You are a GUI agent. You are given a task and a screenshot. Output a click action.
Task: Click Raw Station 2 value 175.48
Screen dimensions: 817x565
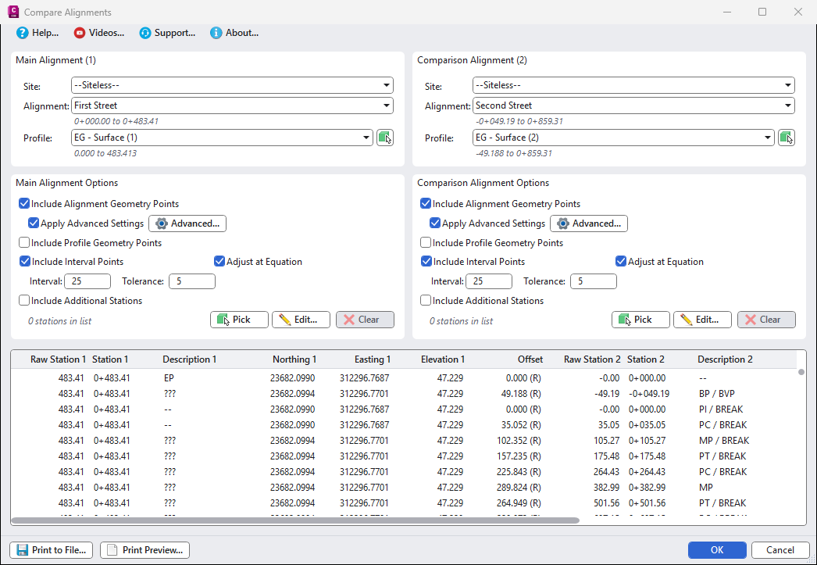tap(606, 456)
